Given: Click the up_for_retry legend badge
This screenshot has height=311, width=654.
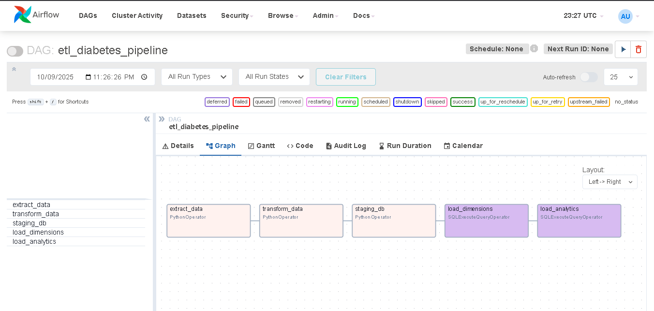Looking at the screenshot, I should click(548, 102).
